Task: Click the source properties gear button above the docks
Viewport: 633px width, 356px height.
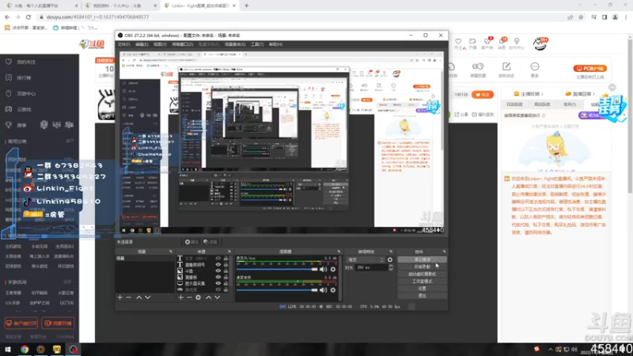Action: pyautogui.click(x=191, y=242)
